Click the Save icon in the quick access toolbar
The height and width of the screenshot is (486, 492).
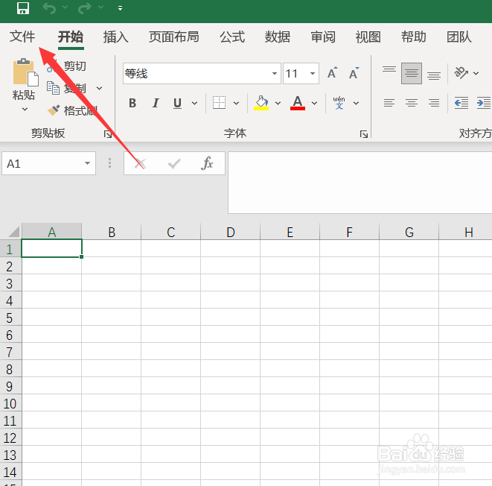(23, 8)
